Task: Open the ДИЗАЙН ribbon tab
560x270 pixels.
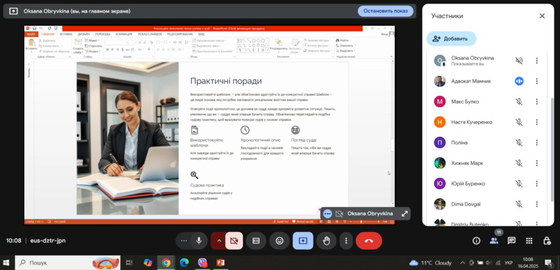Action: coord(83,34)
